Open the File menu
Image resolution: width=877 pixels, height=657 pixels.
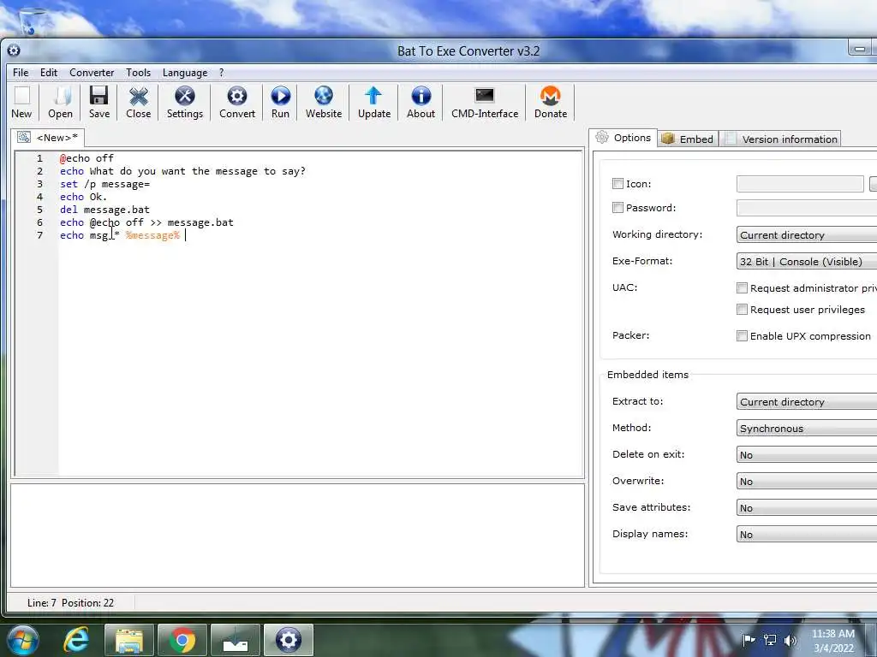point(21,73)
